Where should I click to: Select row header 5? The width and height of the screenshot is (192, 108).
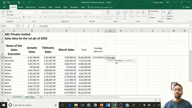click(x=2, y=57)
